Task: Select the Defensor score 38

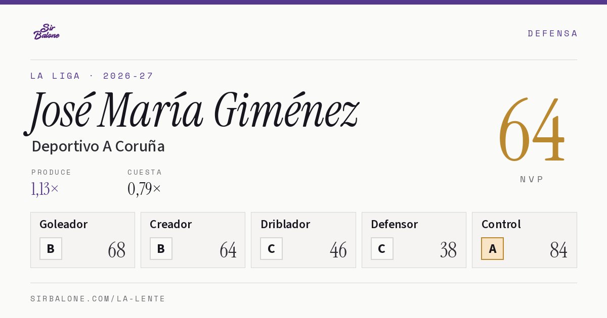Action: click(x=448, y=250)
